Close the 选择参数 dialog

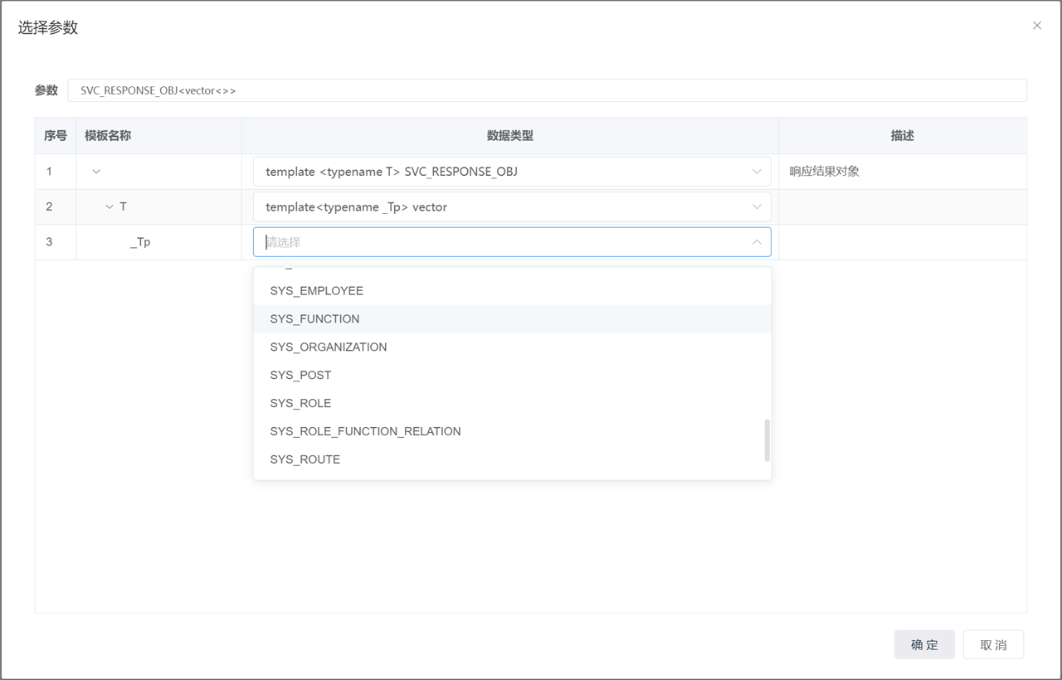(1036, 26)
